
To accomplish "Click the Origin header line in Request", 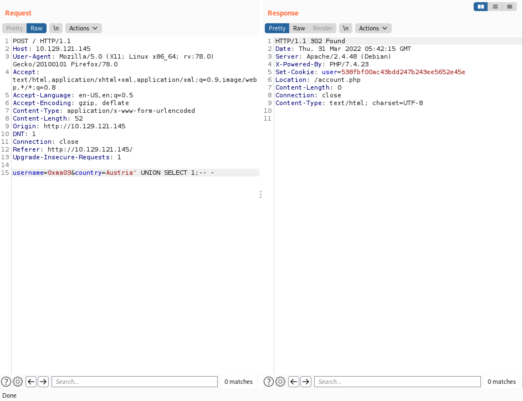I will [x=69, y=126].
